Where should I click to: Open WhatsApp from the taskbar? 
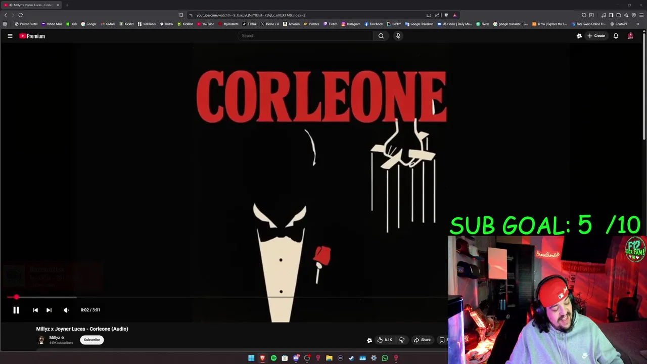385,358
